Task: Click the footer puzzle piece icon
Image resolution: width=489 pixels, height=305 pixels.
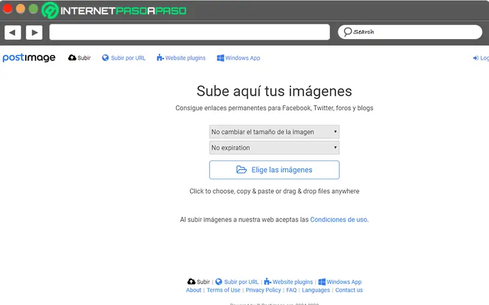Action: click(268, 282)
